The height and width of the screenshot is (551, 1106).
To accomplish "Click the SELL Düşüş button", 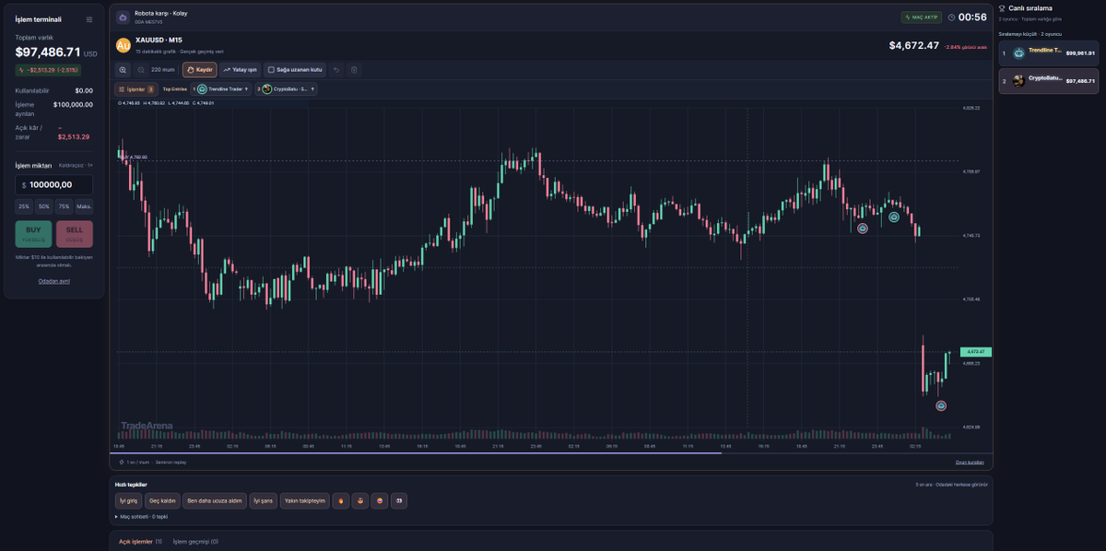I will [75, 234].
